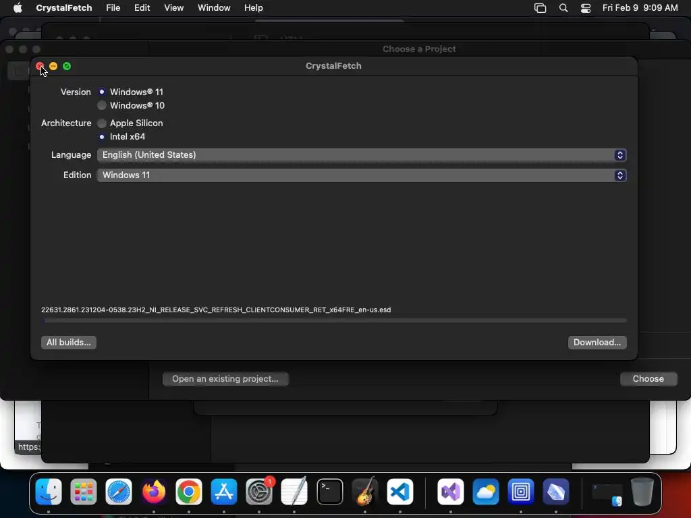The height and width of the screenshot is (518, 691).
Task: Choose Intel x64 architecture
Action: [102, 136]
